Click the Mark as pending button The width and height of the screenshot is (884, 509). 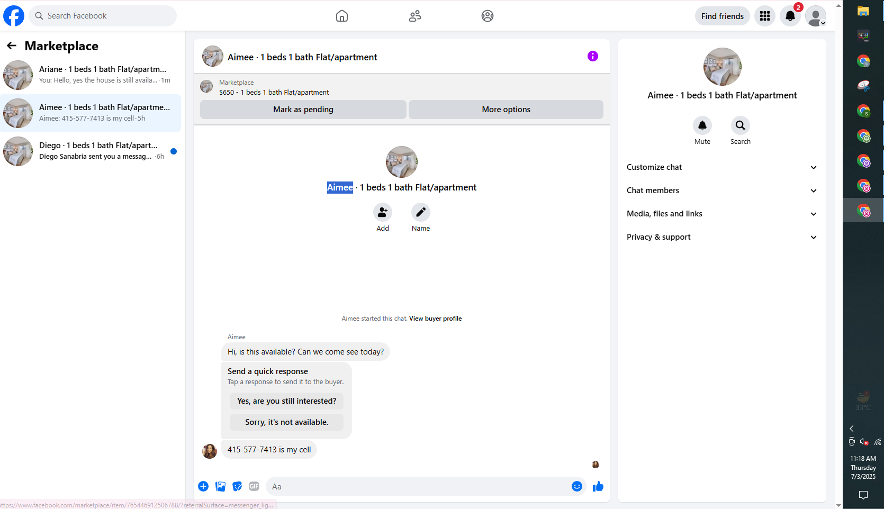pyautogui.click(x=303, y=110)
